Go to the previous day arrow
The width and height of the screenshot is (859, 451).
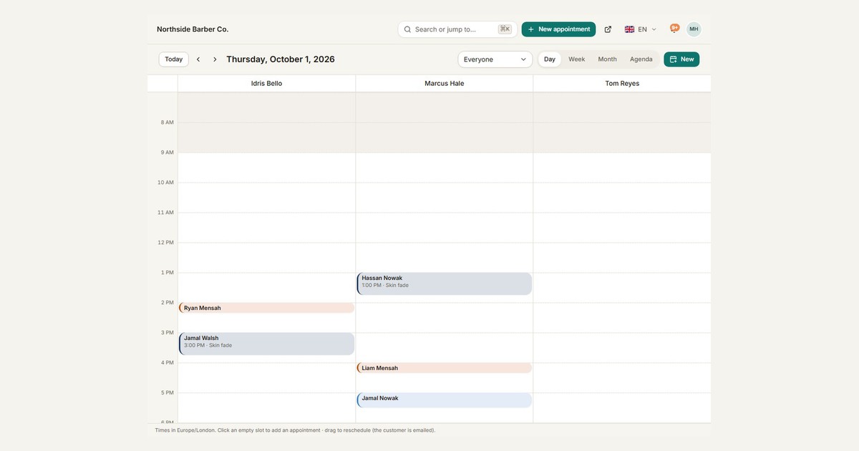pos(198,59)
